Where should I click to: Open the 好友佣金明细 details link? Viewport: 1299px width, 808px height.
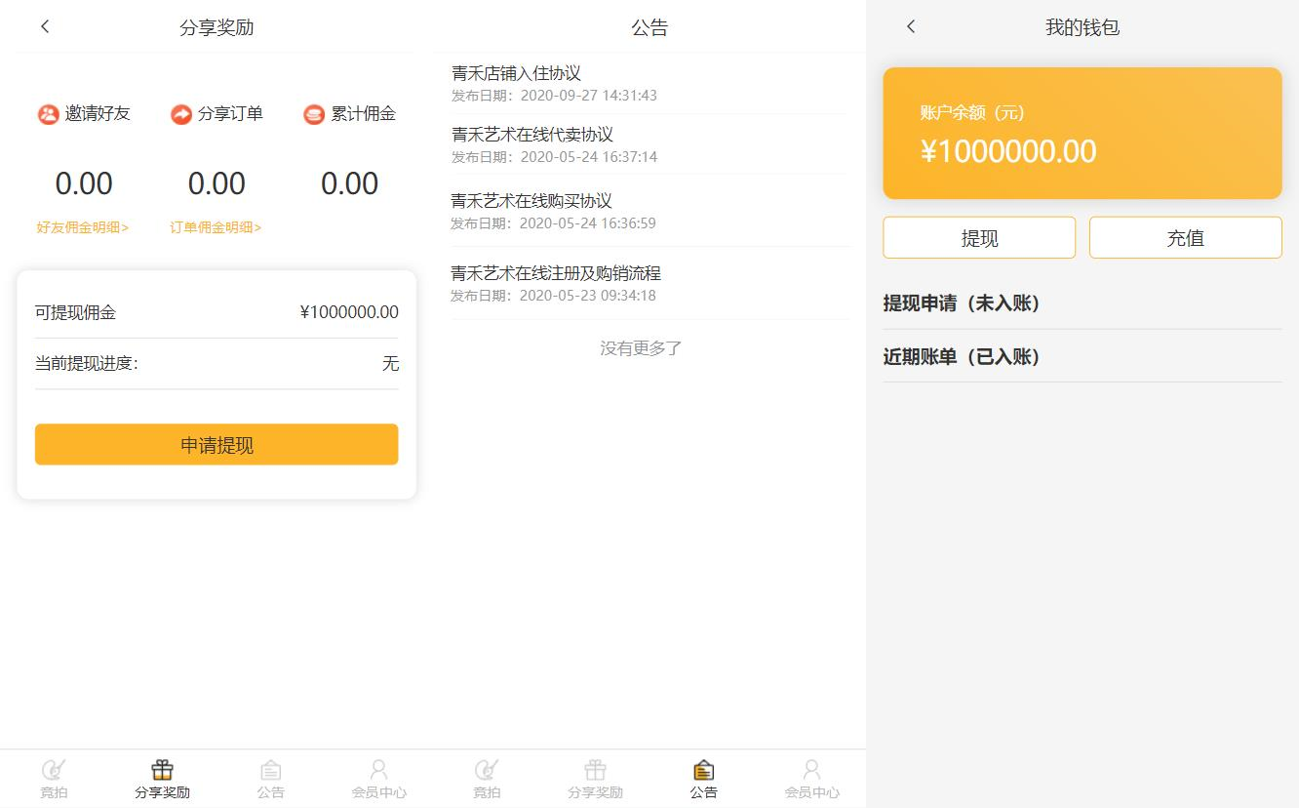(x=82, y=226)
